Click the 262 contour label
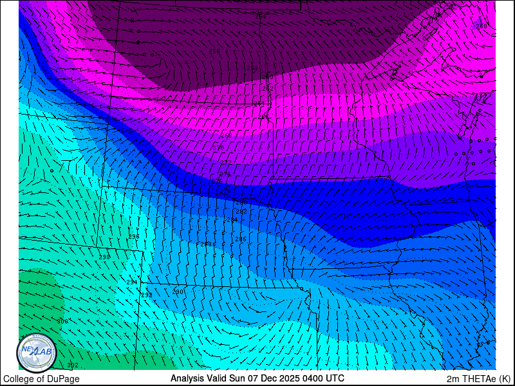The image size is (515, 386). click(x=268, y=88)
